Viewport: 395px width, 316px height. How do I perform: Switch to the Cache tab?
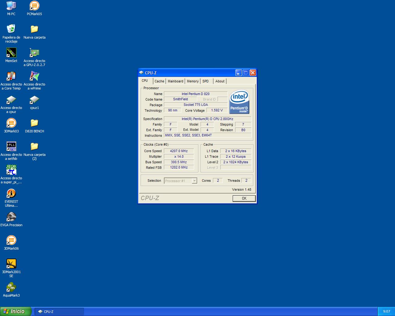pyautogui.click(x=159, y=81)
